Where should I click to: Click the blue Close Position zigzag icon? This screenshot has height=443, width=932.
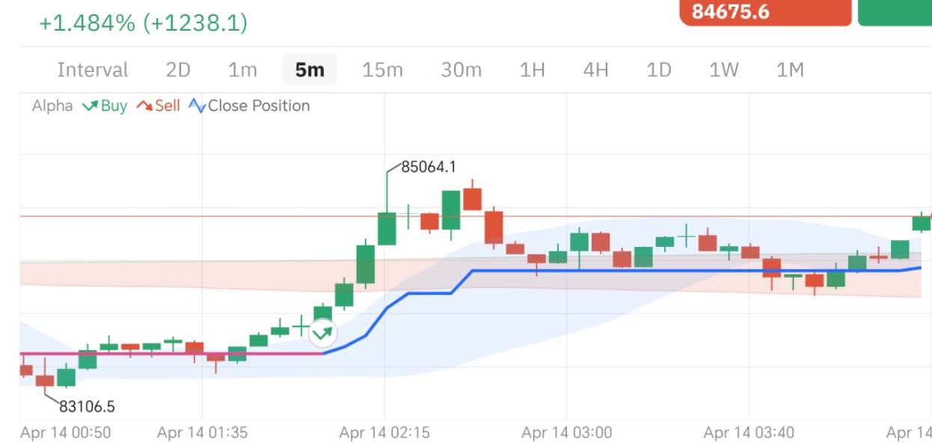click(x=197, y=106)
